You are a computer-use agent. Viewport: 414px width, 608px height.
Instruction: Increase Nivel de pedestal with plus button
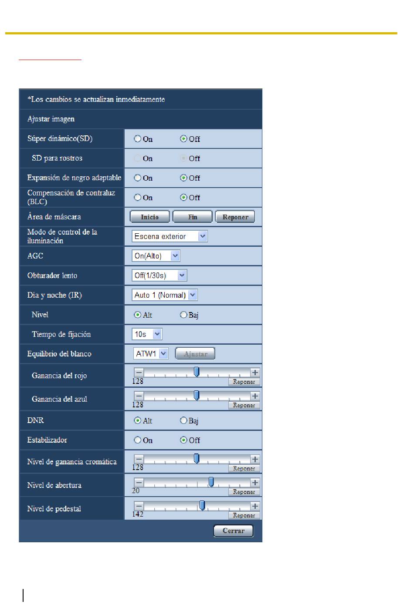pos(255,506)
